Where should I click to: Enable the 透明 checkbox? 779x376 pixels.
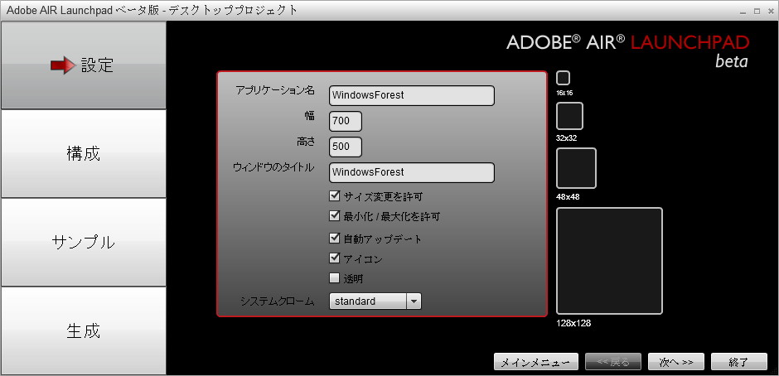(334, 278)
